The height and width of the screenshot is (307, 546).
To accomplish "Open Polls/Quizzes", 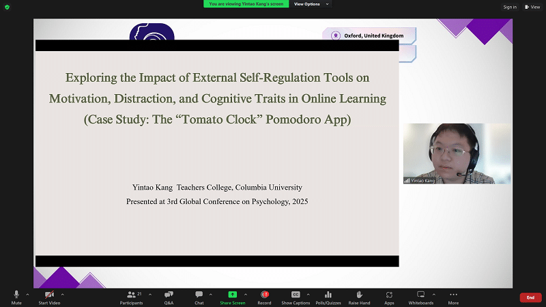I will pos(329,296).
